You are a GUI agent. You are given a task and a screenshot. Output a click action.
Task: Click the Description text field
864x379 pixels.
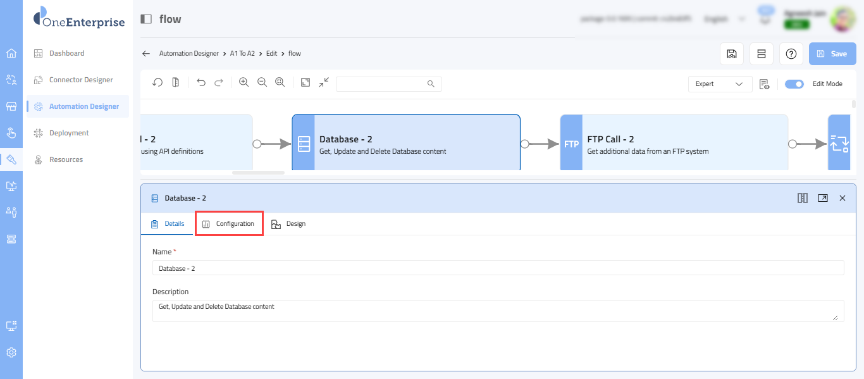(498, 311)
